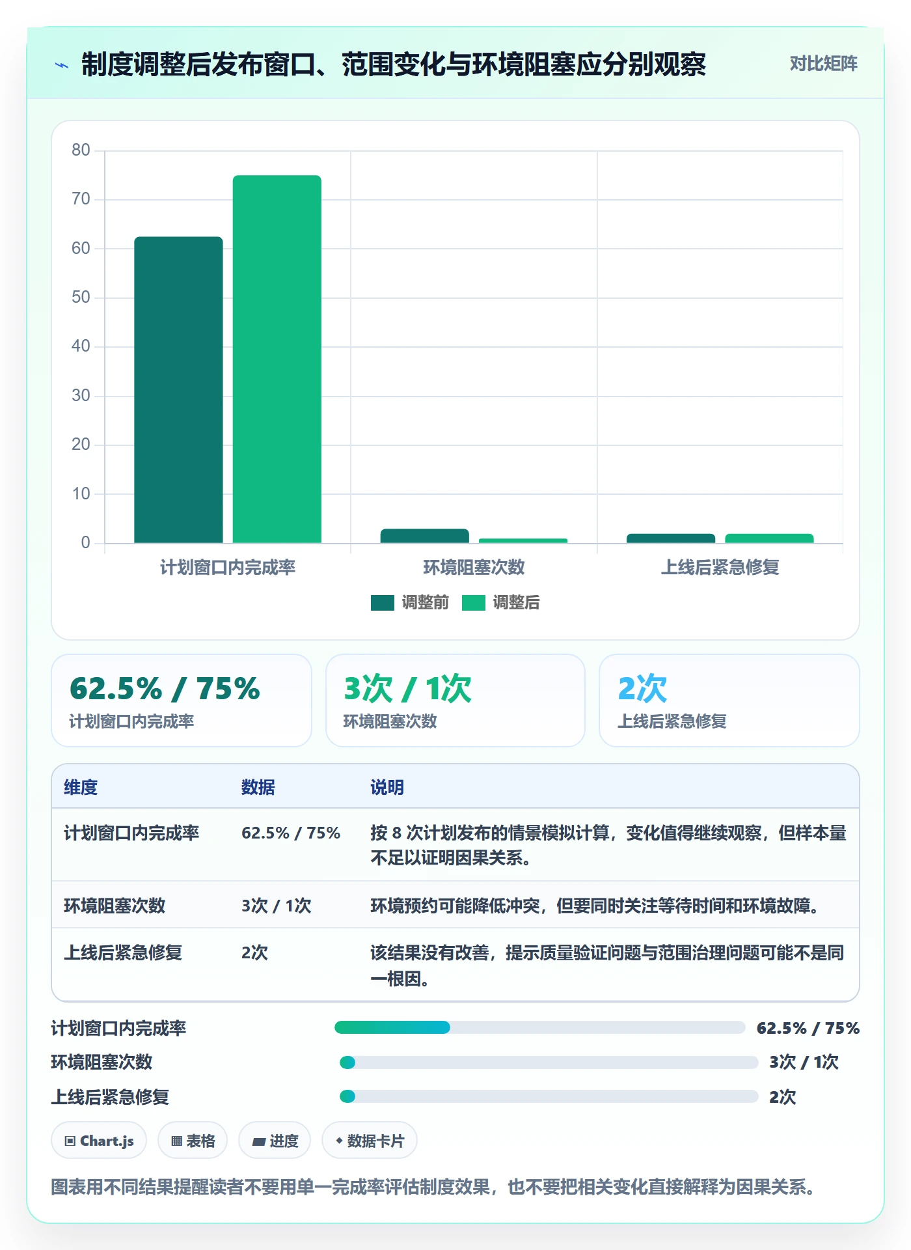
Task: Click the grid icon in 表格 chip
Action: 176,1141
